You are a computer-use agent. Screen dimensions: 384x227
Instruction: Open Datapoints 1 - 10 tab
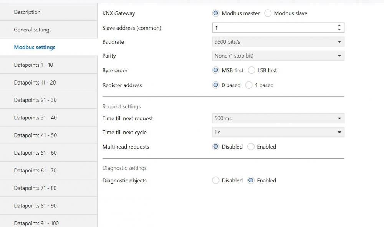[x=49, y=65]
